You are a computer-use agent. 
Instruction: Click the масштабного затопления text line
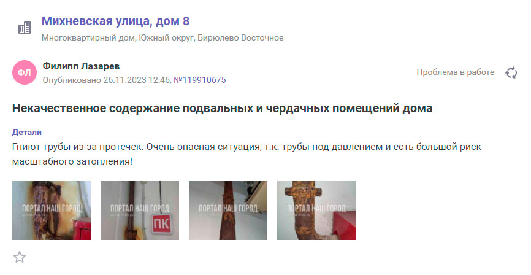coord(72,161)
